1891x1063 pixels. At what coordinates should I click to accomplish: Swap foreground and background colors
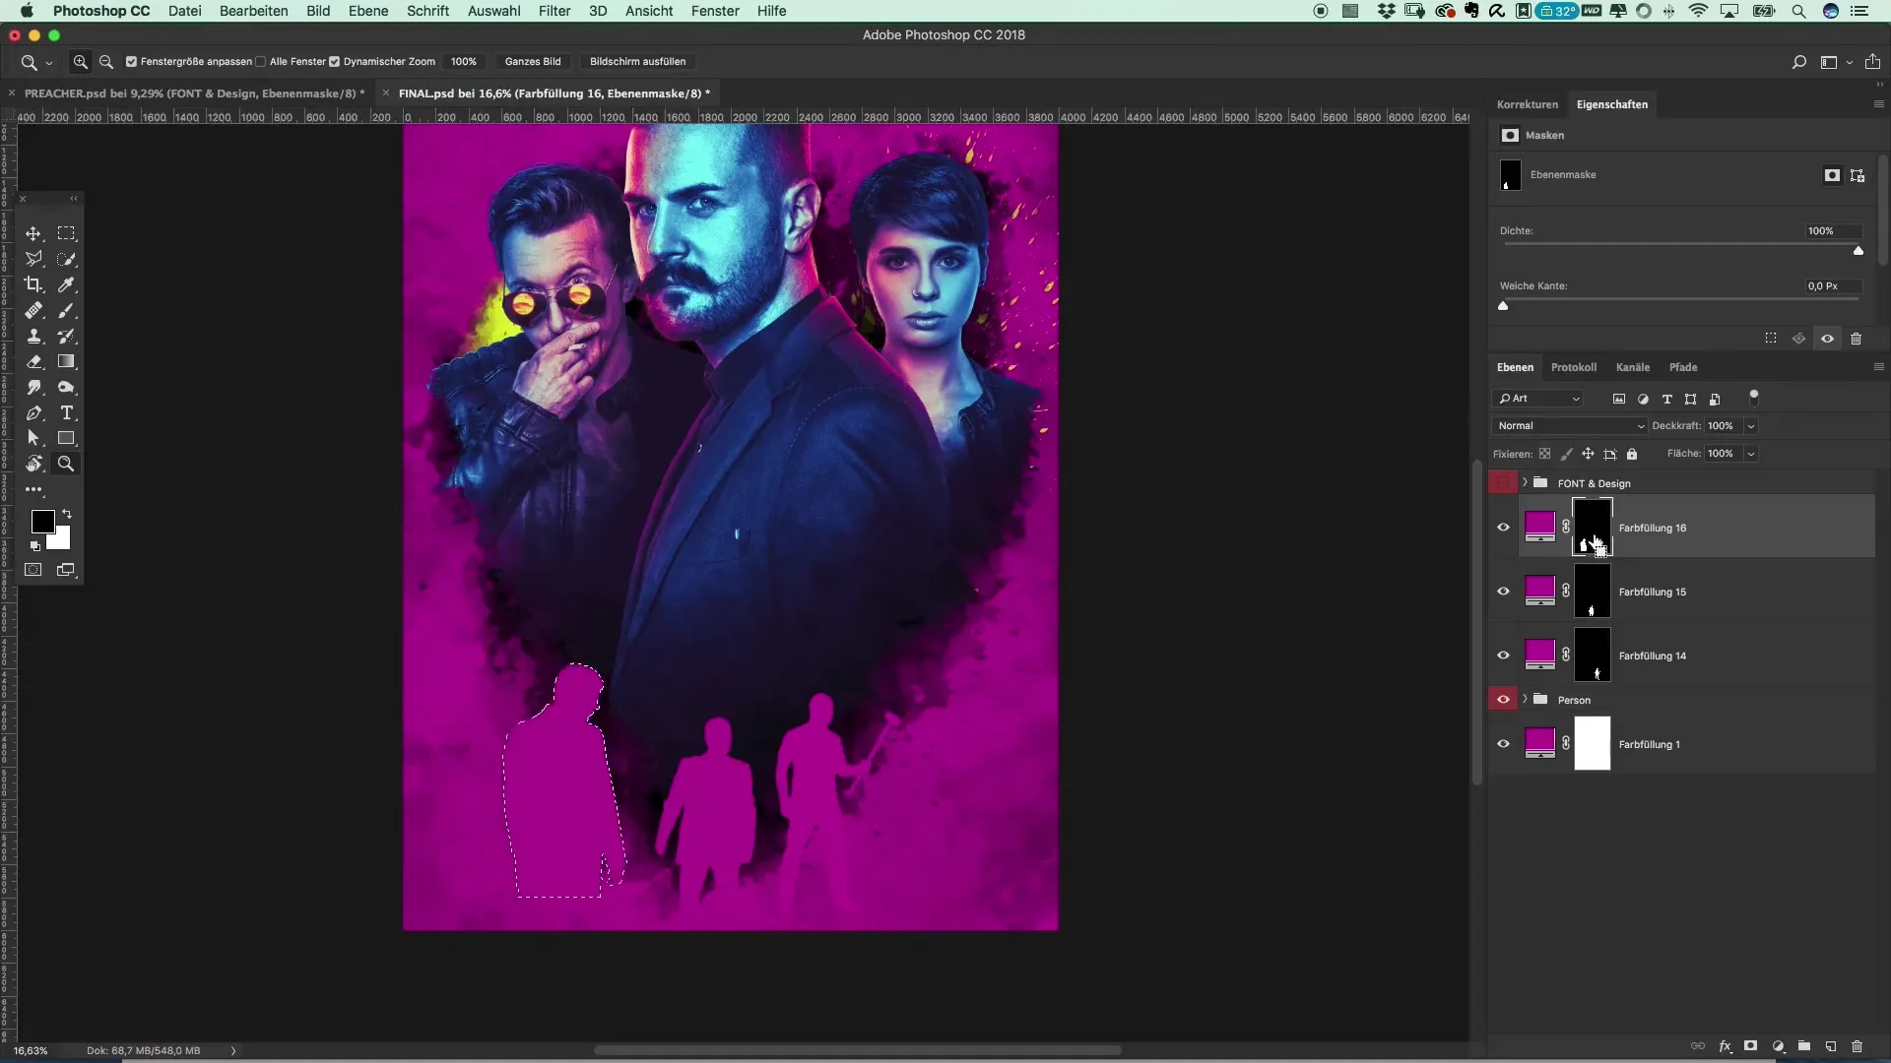point(67,514)
